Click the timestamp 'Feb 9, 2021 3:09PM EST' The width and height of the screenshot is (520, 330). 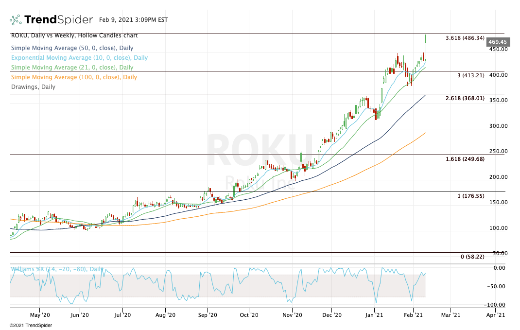(x=133, y=20)
